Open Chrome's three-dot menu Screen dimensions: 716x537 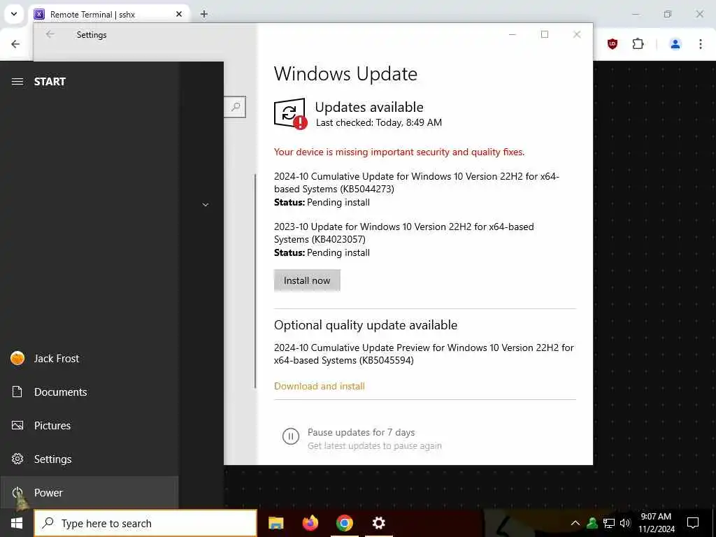(x=701, y=44)
